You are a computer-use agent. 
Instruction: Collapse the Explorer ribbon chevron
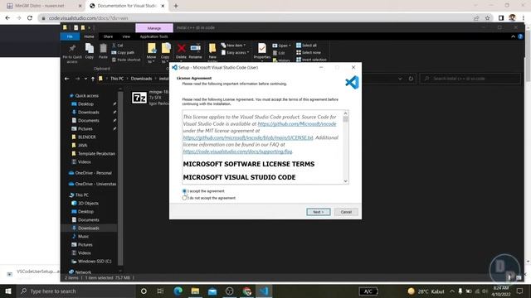tap(513, 36)
